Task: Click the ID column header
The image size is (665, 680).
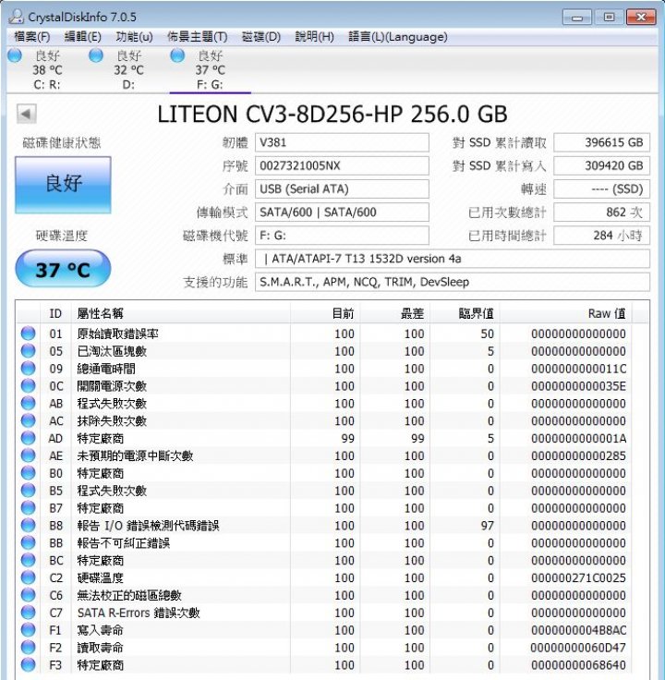Action: 55,313
